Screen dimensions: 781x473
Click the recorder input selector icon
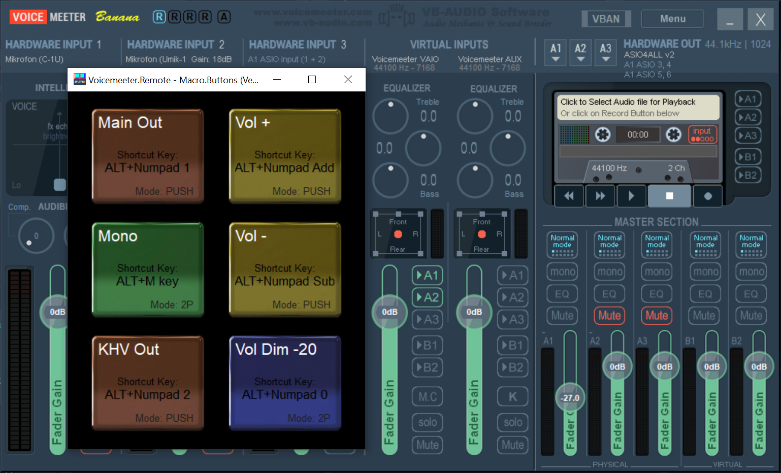pyautogui.click(x=703, y=134)
